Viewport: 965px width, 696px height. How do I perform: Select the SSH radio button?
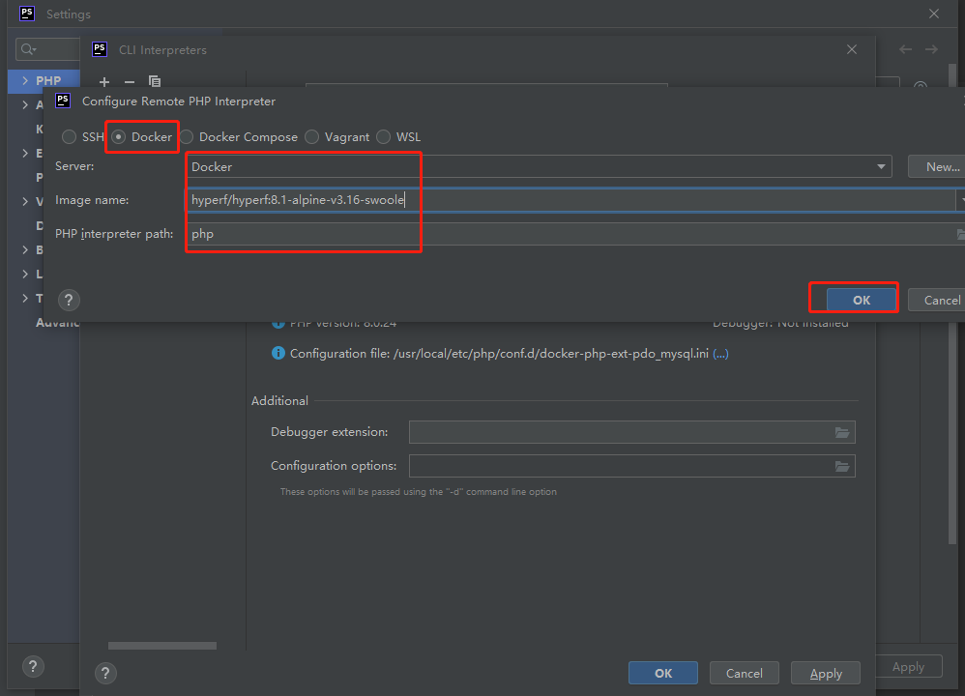pos(69,136)
